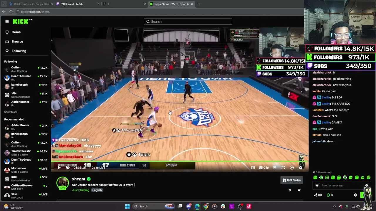Create a Clip of the stream
This screenshot has width=376, height=211.
(264, 168)
